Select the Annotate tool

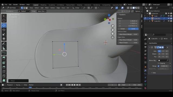[x=4, y=44]
